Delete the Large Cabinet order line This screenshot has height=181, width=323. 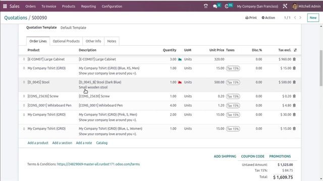294,59
